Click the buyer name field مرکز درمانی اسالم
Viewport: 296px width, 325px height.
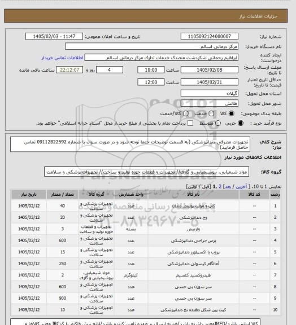click(x=151, y=46)
